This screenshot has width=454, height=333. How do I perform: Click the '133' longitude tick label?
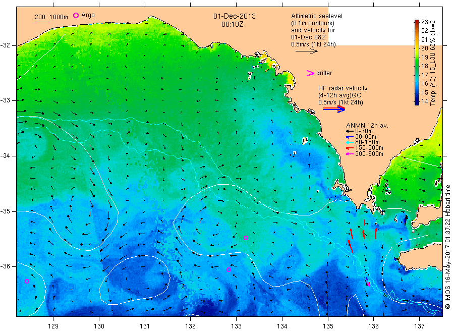(236, 326)
